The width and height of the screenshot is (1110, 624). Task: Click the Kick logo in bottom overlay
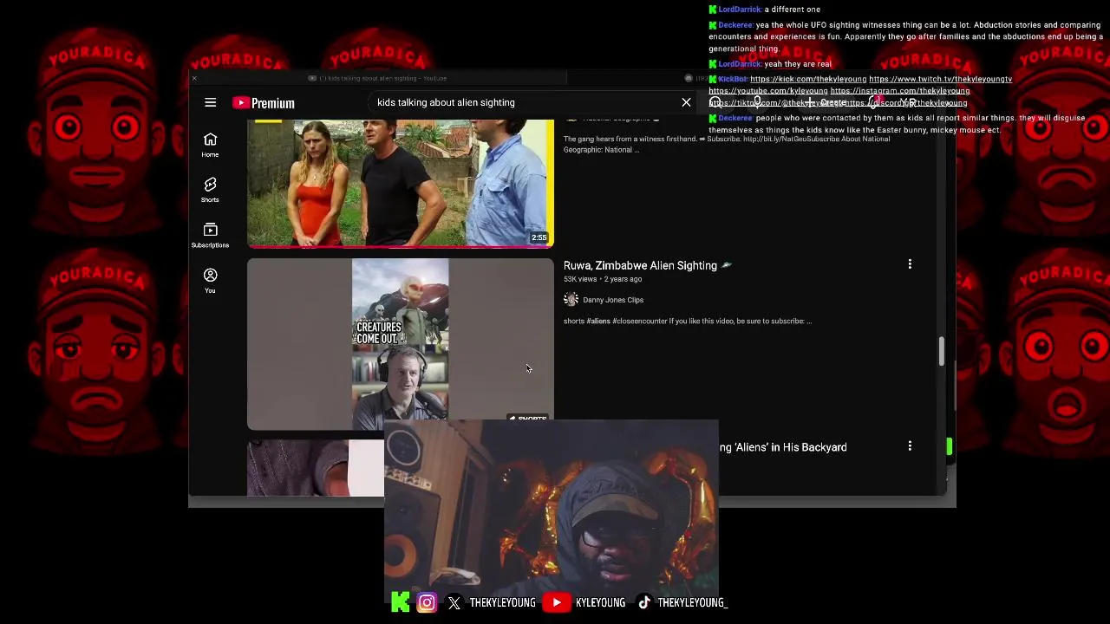tap(400, 602)
